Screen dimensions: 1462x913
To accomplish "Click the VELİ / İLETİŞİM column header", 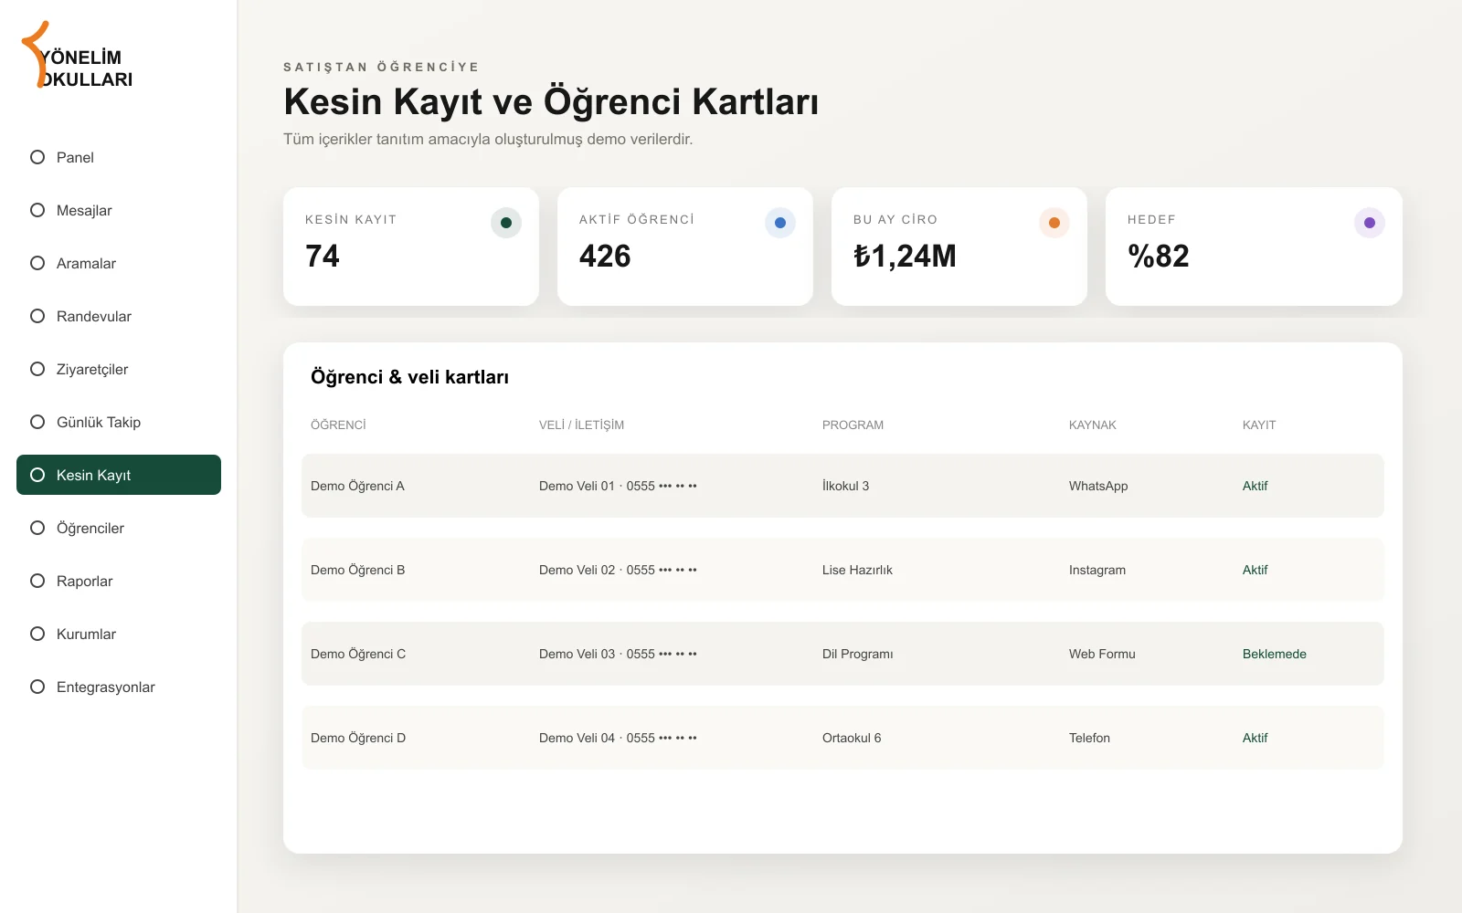I will coord(581,425).
